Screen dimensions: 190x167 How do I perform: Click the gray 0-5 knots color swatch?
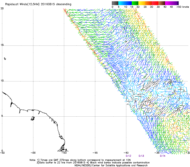click(x=115, y=3)
